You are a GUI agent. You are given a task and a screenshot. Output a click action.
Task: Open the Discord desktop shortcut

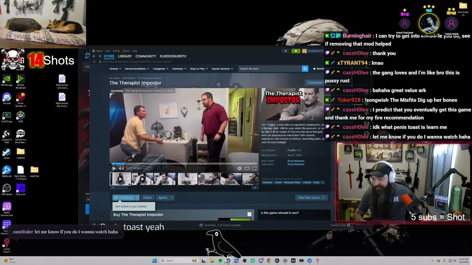point(7,99)
